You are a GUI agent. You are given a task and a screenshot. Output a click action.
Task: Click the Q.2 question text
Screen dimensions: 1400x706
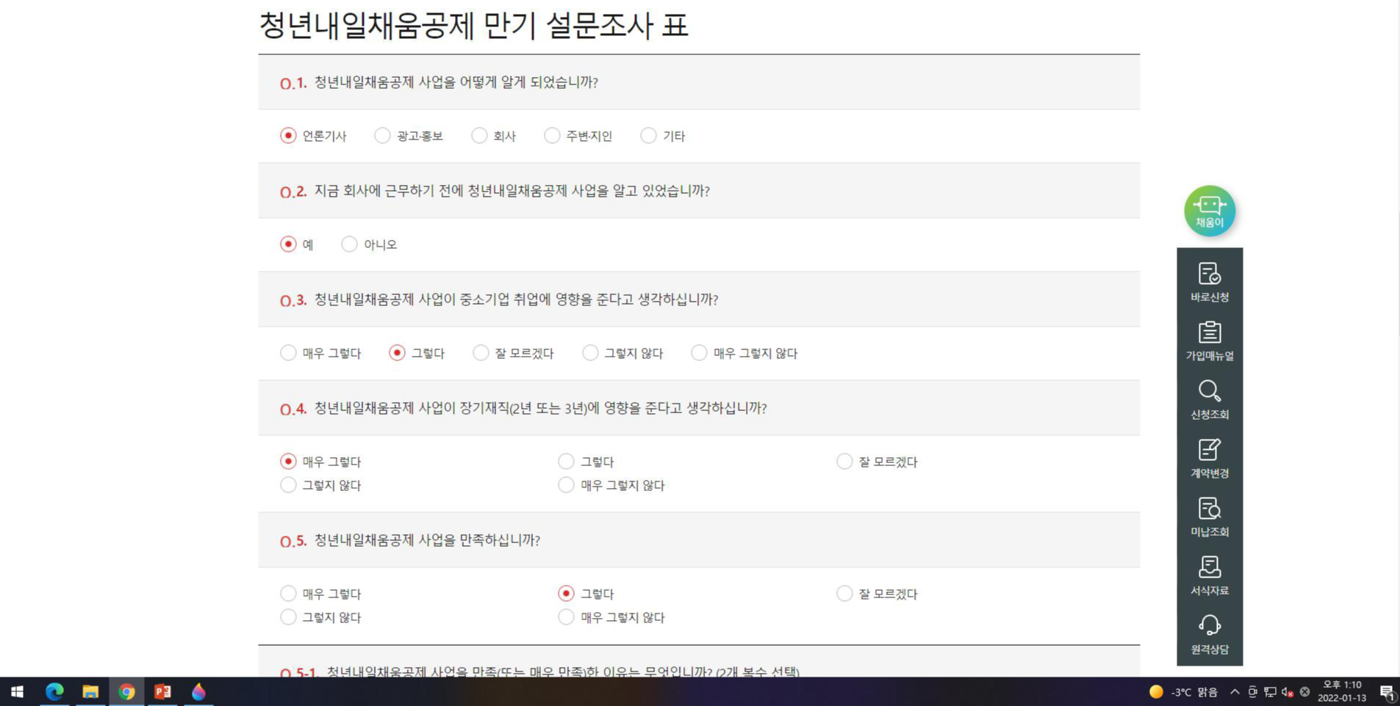(511, 191)
